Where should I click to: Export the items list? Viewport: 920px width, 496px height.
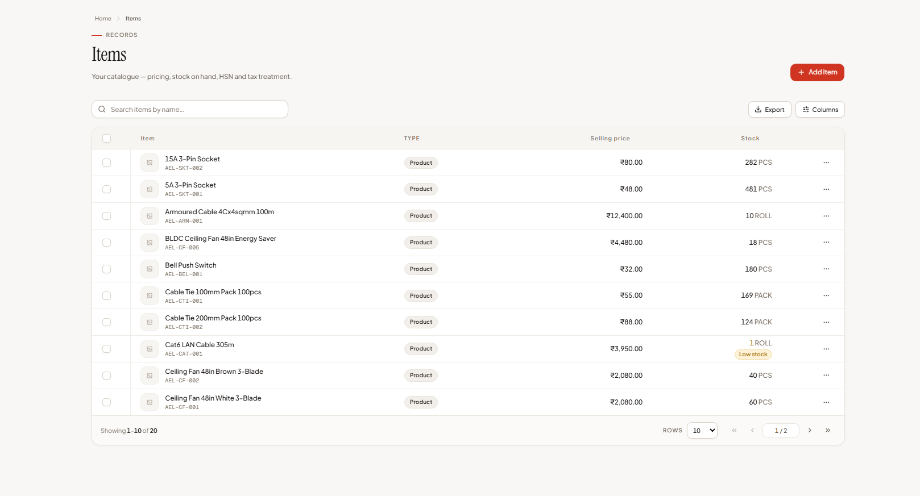coord(770,110)
